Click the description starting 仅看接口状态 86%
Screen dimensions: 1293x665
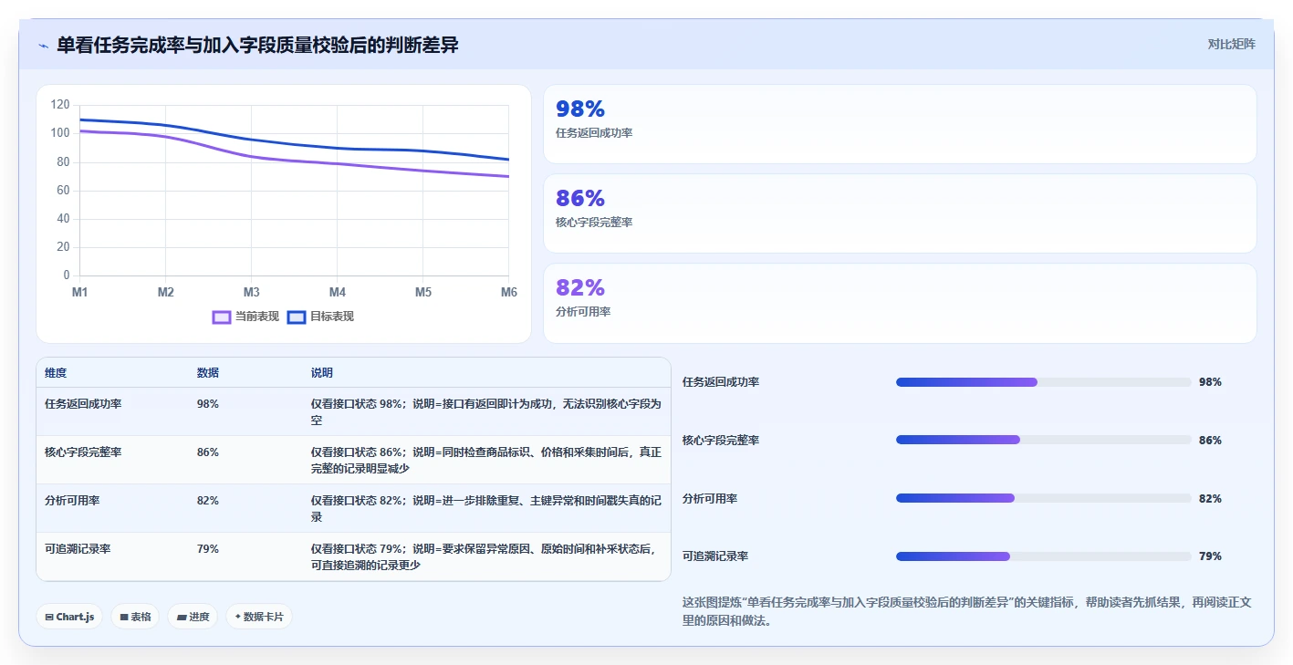pos(485,460)
